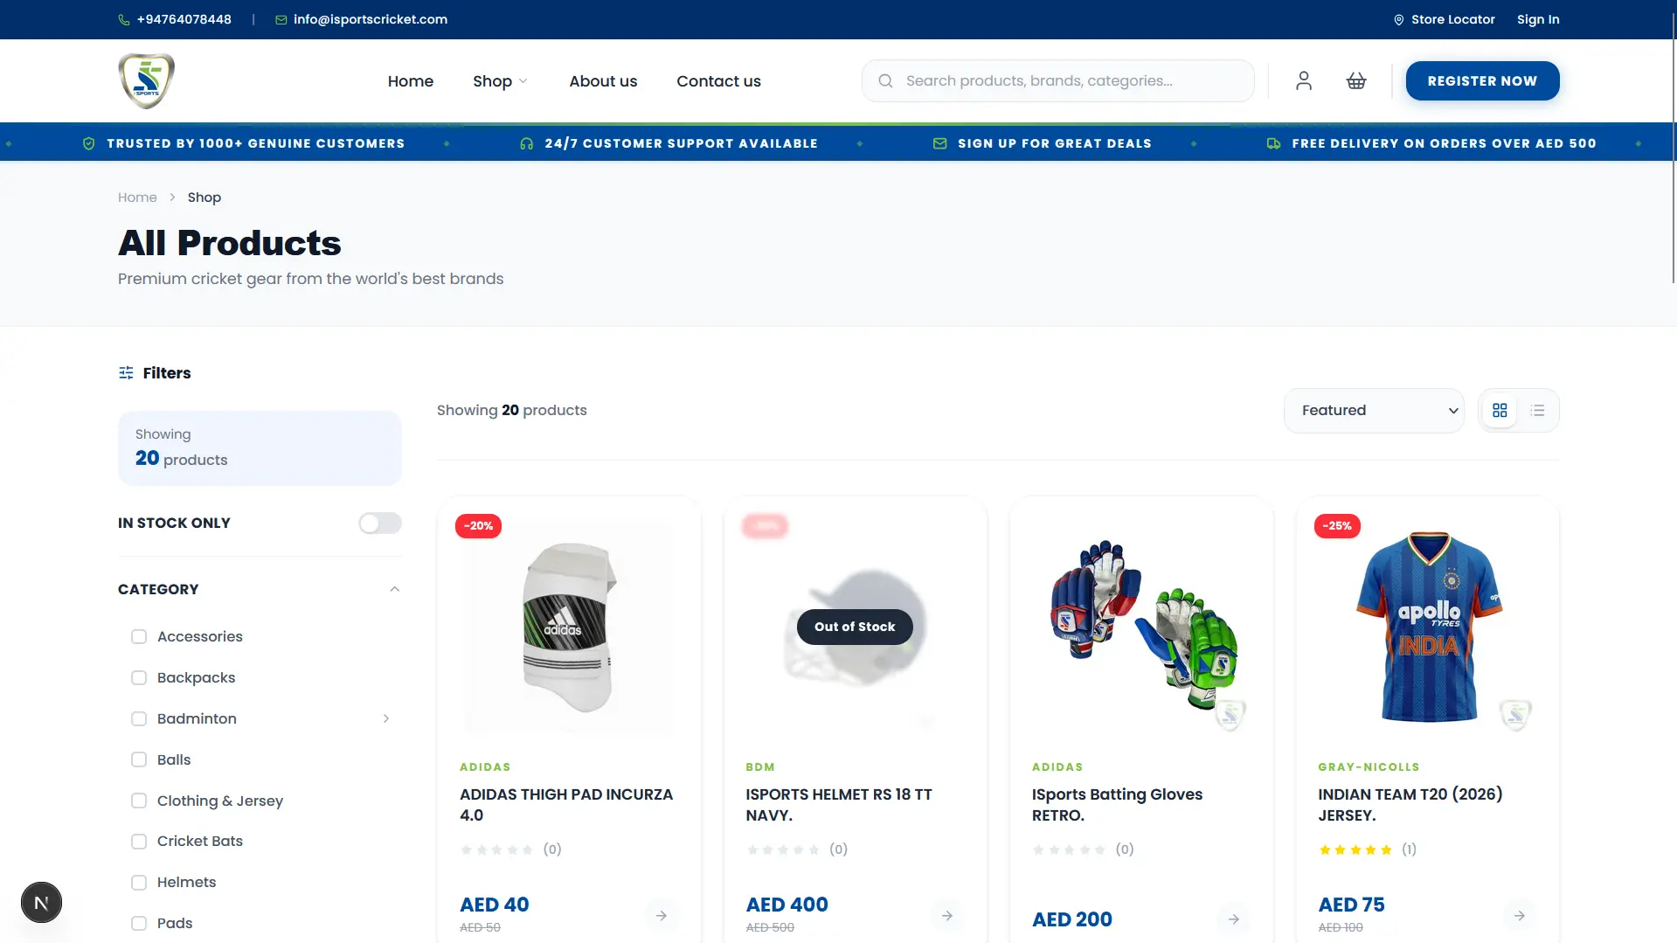The height and width of the screenshot is (943, 1677).
Task: Click the email envelope icon in the top bar
Action: [281, 19]
